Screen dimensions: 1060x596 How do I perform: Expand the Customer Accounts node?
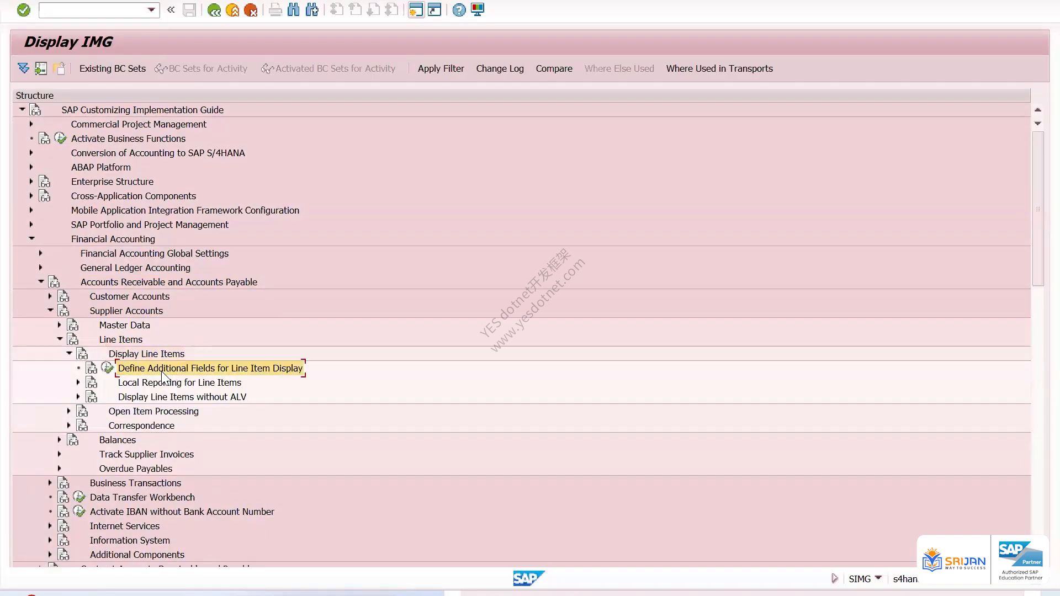50,296
